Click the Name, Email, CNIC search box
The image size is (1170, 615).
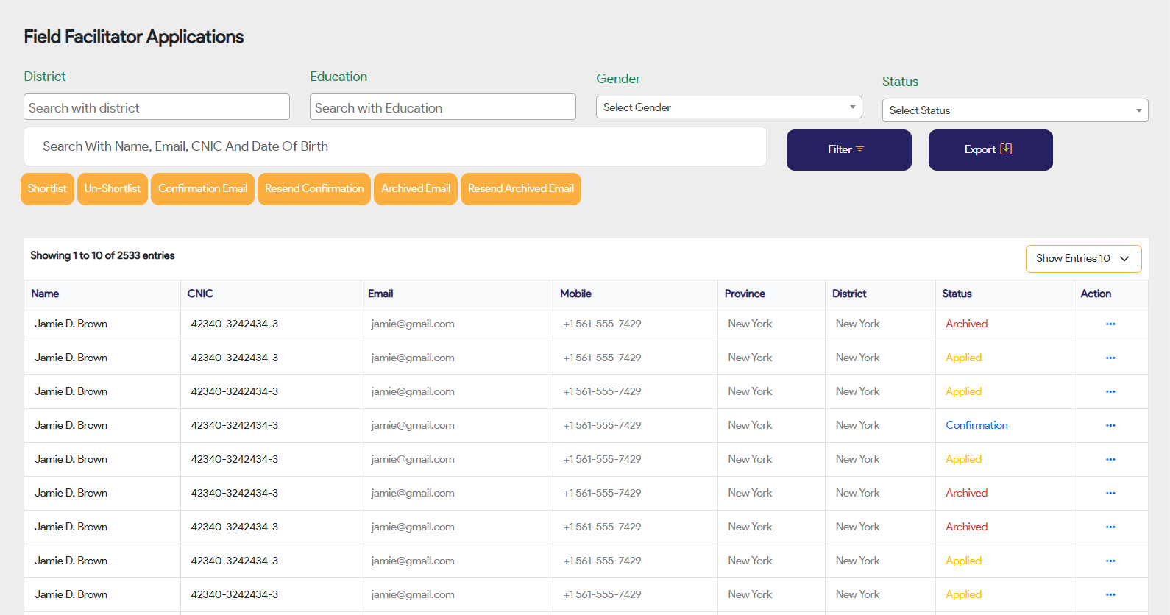tap(395, 147)
